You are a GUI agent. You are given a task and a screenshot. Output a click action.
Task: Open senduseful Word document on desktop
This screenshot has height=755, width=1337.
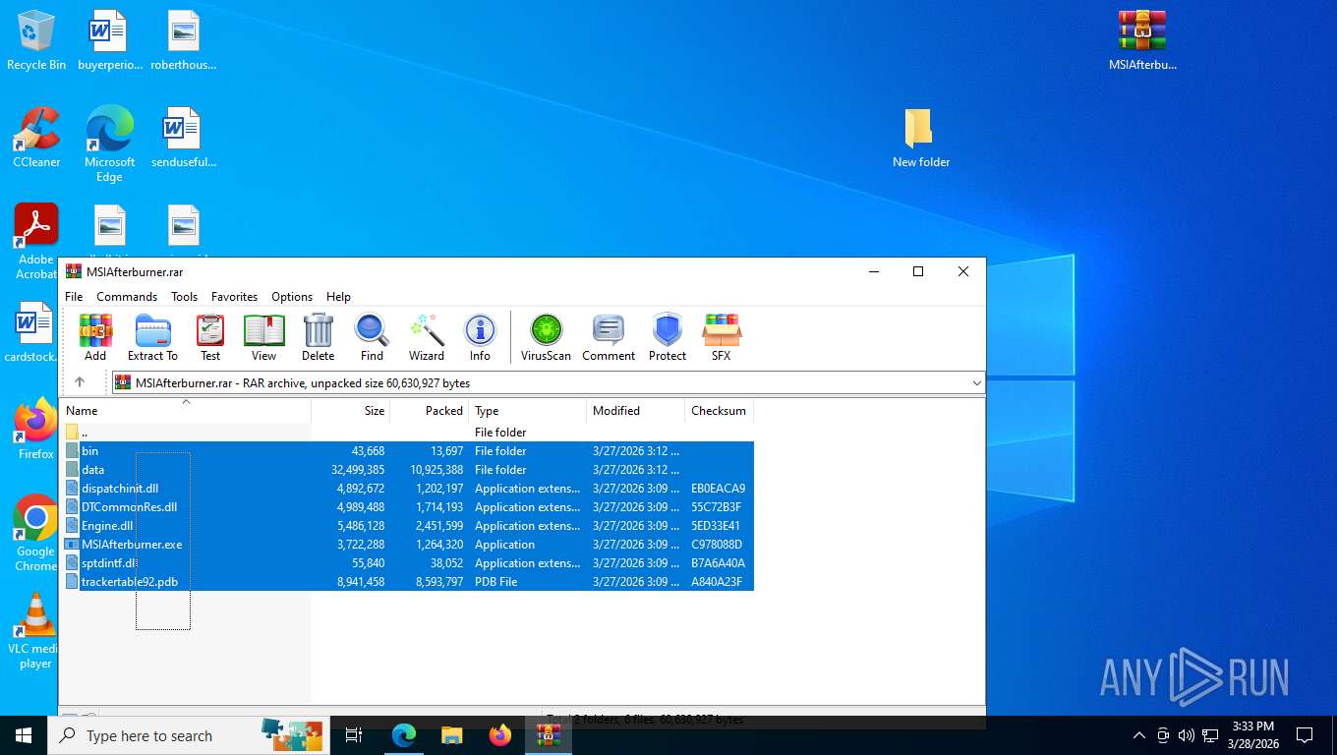click(x=183, y=138)
